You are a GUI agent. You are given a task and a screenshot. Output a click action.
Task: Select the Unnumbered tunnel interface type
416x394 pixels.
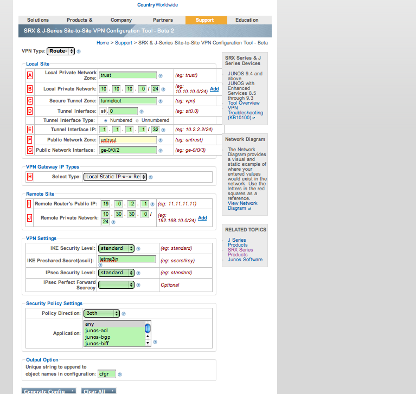137,121
